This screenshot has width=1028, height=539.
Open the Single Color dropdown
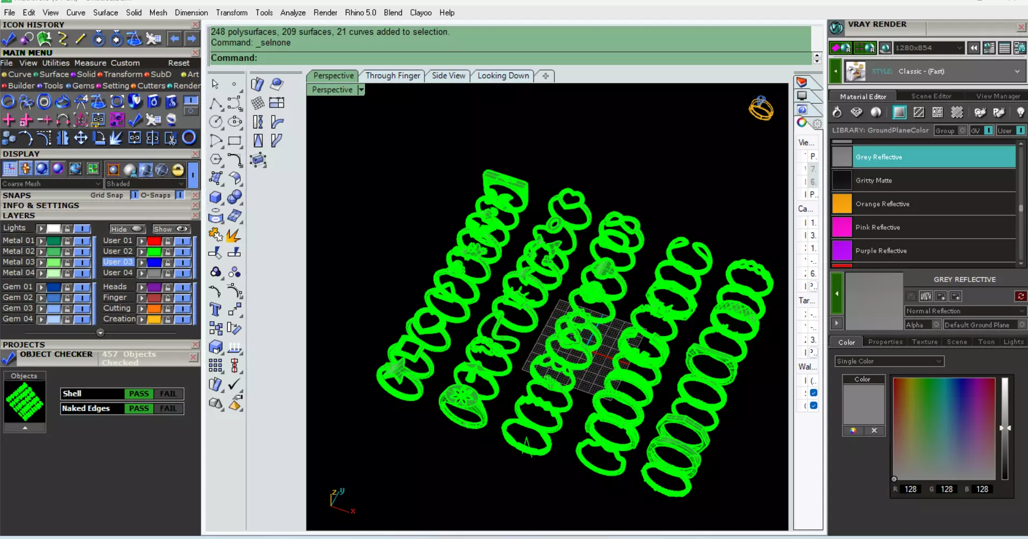tap(889, 361)
